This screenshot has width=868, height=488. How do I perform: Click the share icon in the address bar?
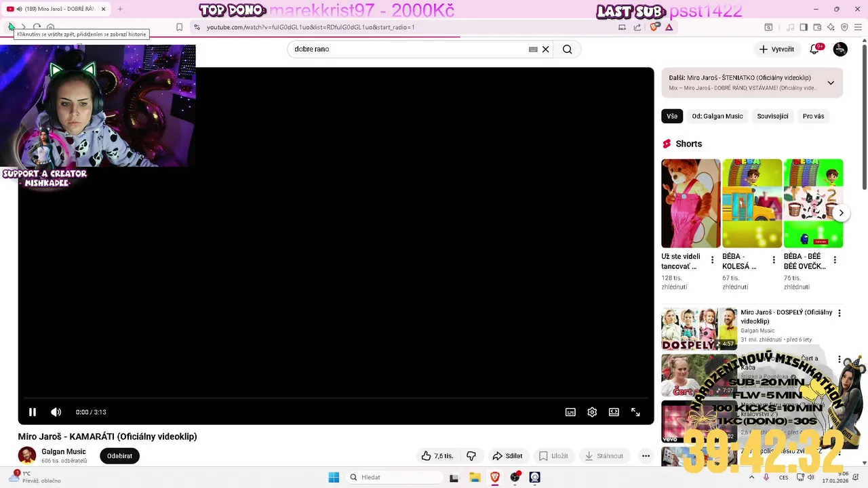pyautogui.click(x=637, y=27)
